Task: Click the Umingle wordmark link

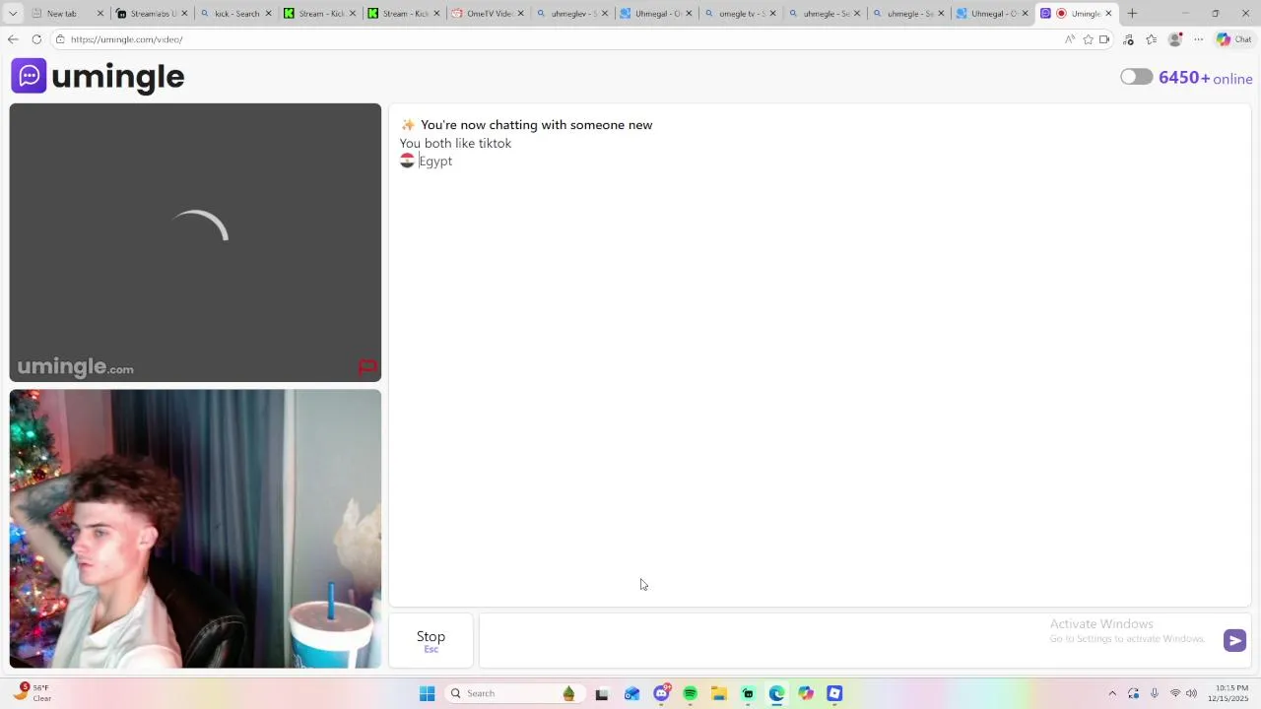Action: 117,77
